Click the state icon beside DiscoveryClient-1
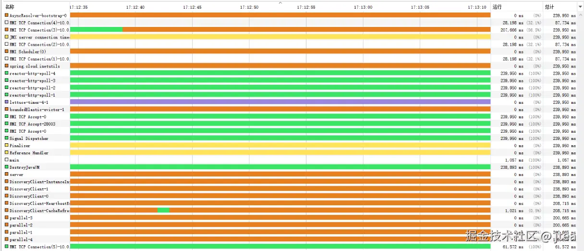Screen dimensions: 584x251 tap(7, 188)
